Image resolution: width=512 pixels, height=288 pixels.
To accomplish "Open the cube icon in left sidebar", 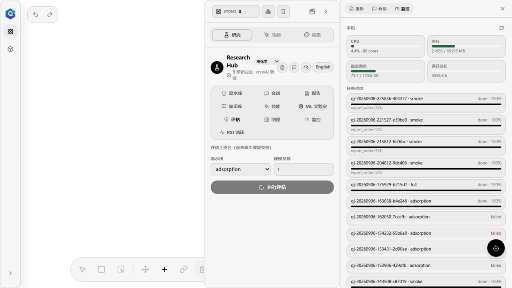I will tap(10, 49).
